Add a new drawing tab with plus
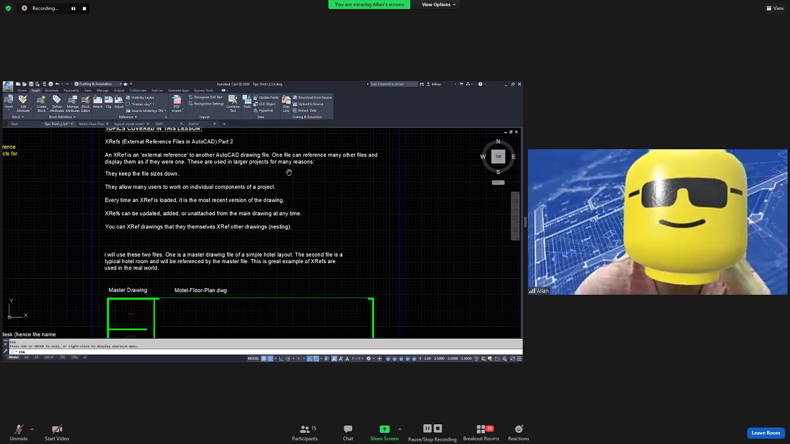The image size is (790, 444). pyautogui.click(x=224, y=124)
